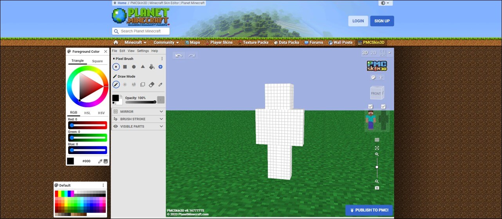The image size is (502, 219).
Task: Click the LOGIN button
Action: pos(358,21)
